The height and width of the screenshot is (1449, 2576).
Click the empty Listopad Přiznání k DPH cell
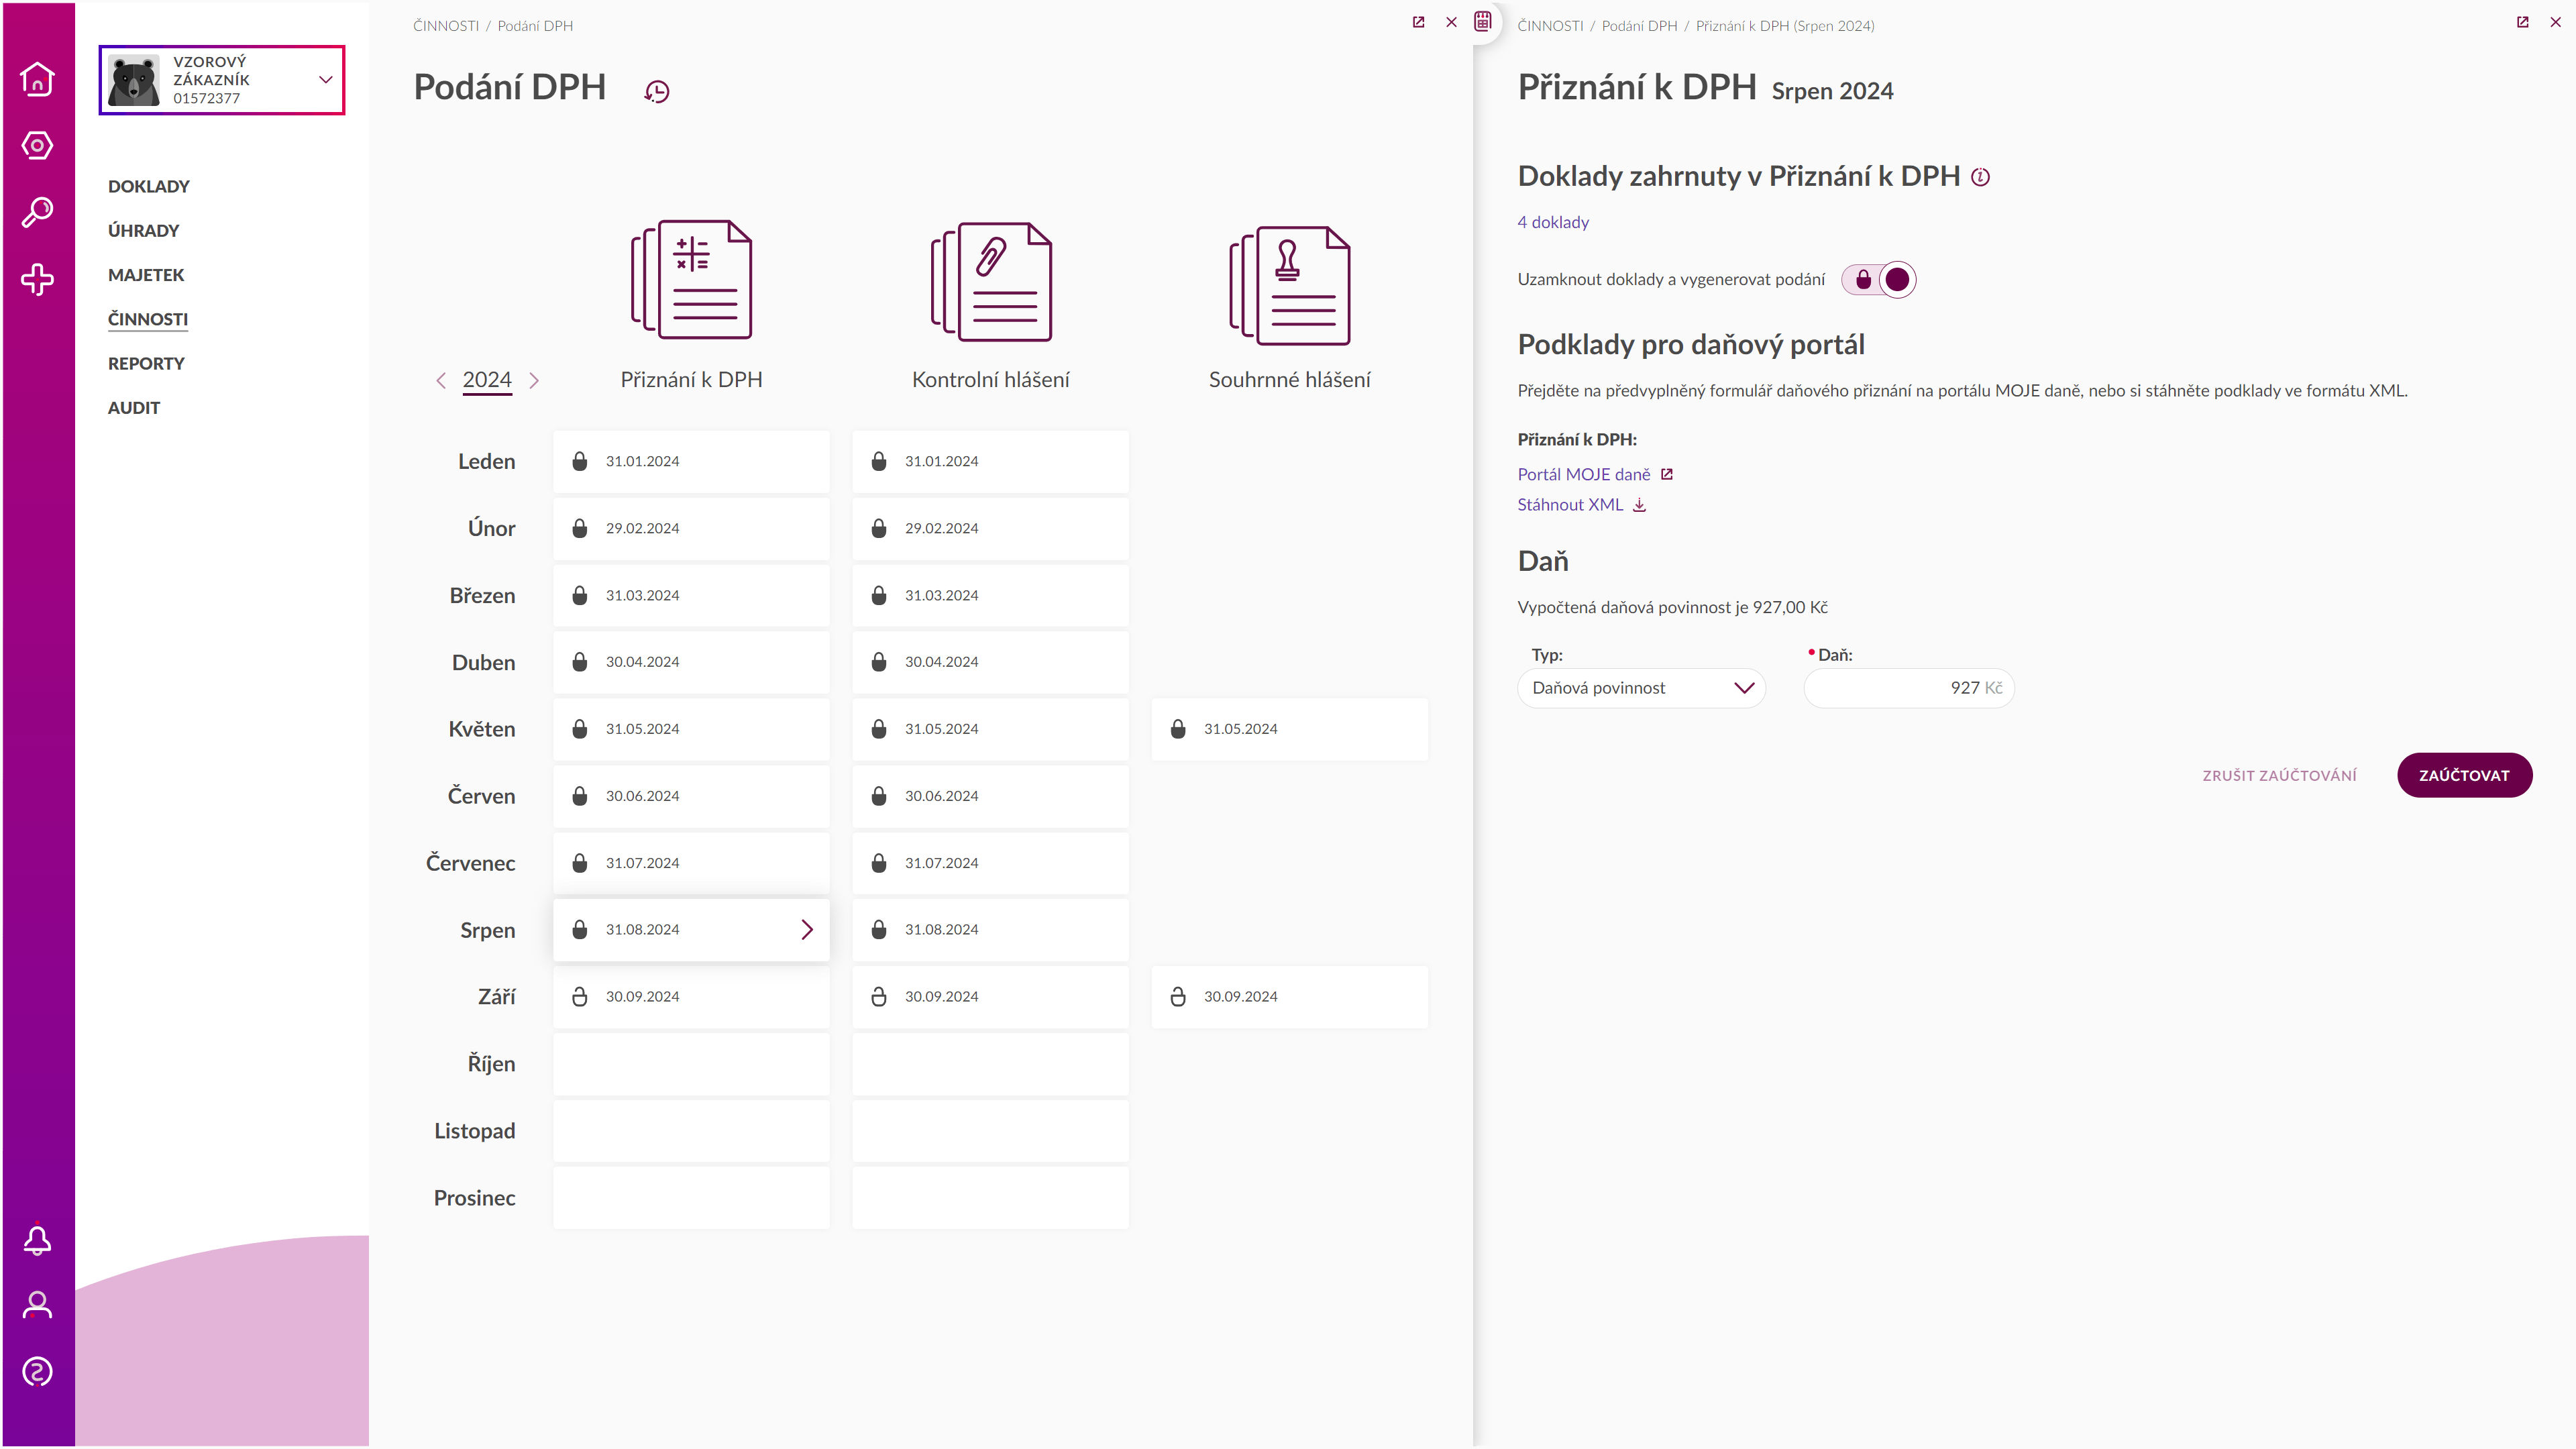click(x=691, y=1131)
